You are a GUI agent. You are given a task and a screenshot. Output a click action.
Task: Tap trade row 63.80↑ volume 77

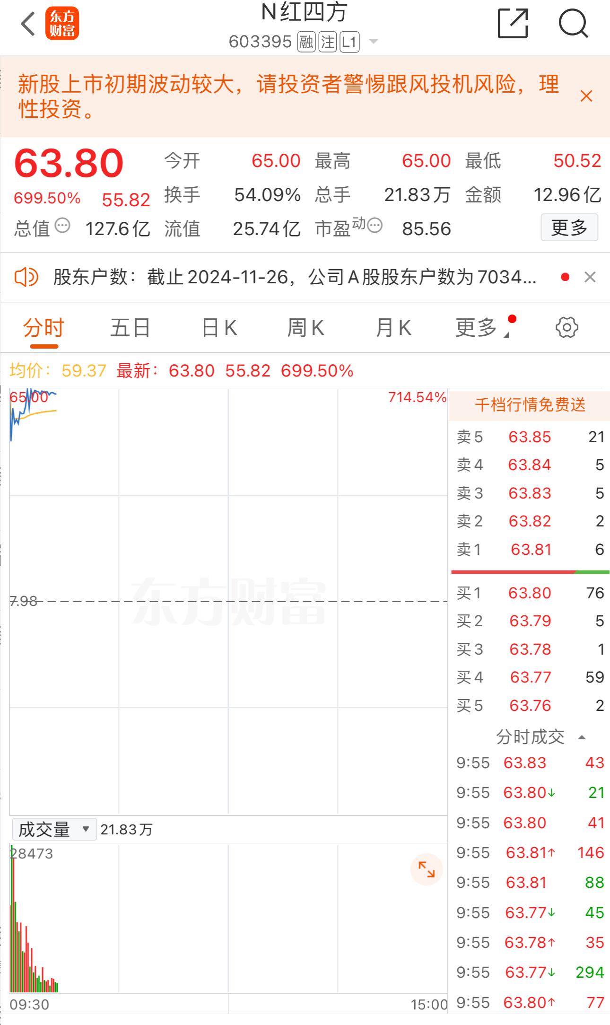(x=530, y=1003)
